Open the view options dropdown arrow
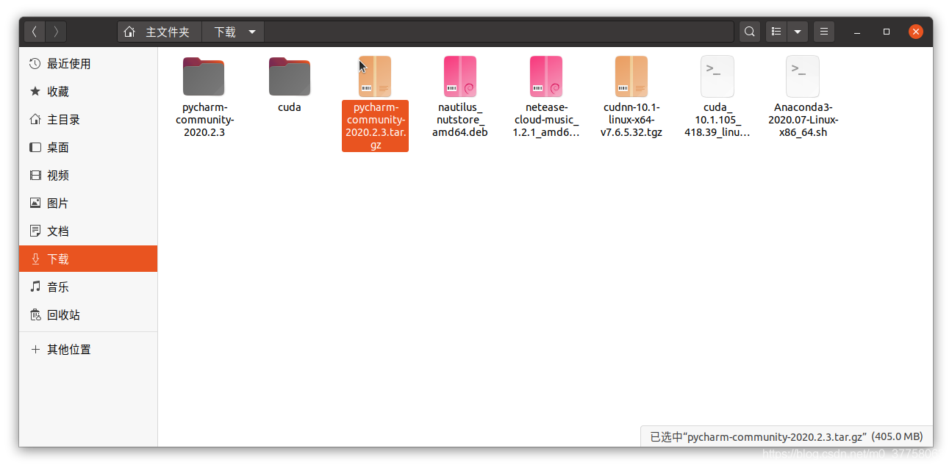 (x=798, y=32)
